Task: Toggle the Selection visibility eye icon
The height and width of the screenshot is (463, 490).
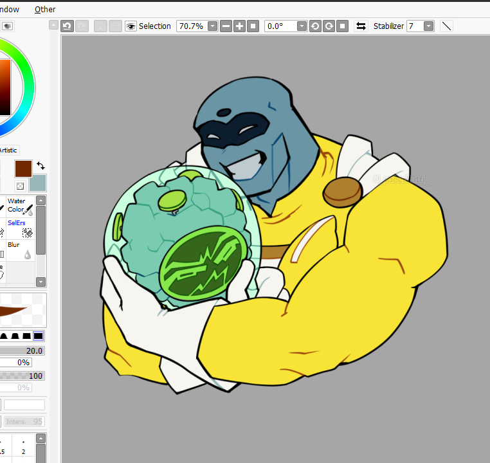Action: pyautogui.click(x=131, y=26)
